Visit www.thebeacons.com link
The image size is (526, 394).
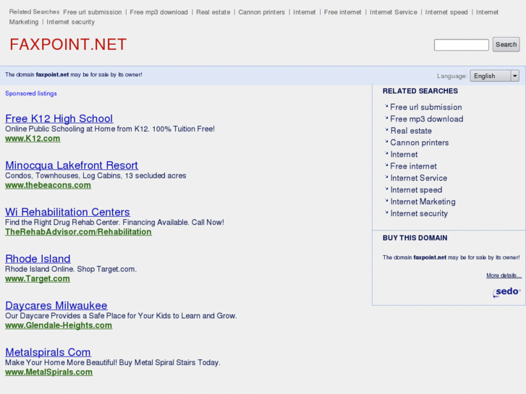48,185
